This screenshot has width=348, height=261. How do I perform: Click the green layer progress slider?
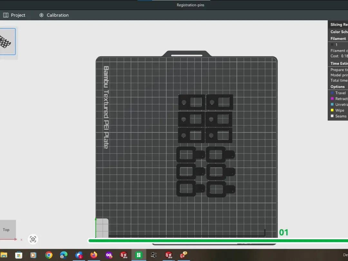point(218,241)
